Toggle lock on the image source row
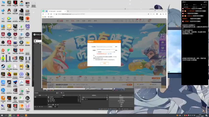209x117 pixels. 80,97
